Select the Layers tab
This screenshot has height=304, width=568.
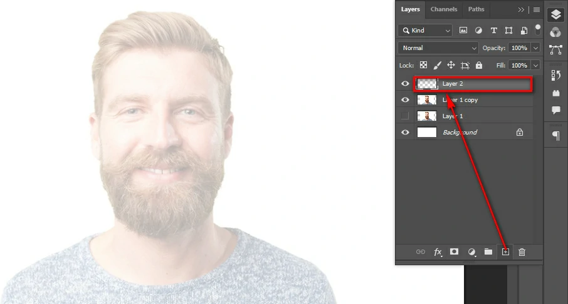pyautogui.click(x=411, y=9)
